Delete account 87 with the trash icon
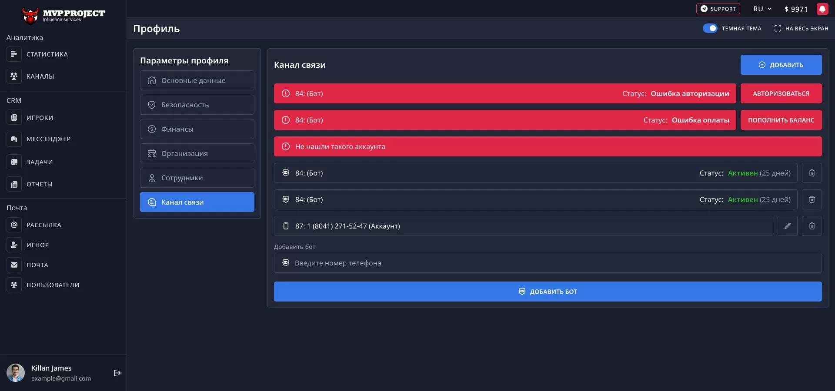This screenshot has height=391, width=835. (x=812, y=226)
